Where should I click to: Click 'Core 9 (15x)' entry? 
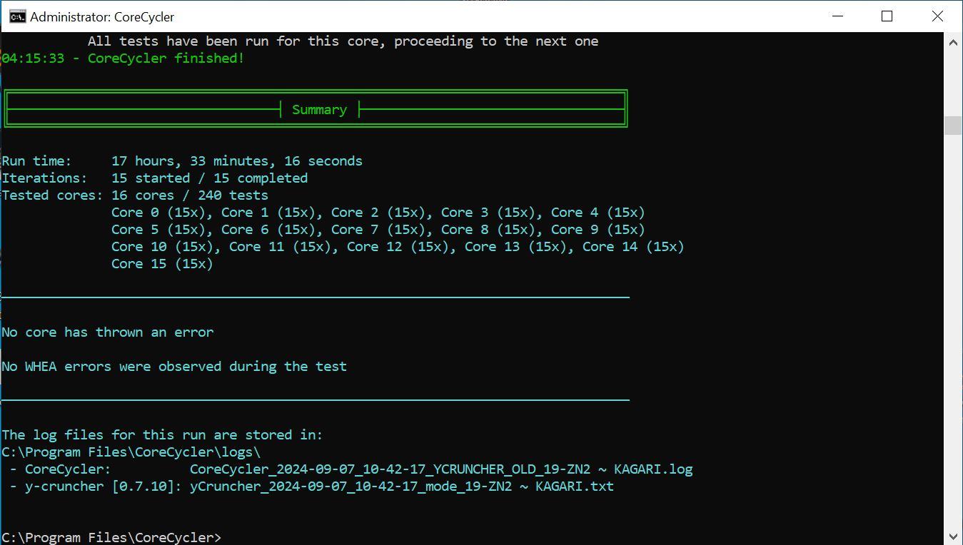coord(598,230)
